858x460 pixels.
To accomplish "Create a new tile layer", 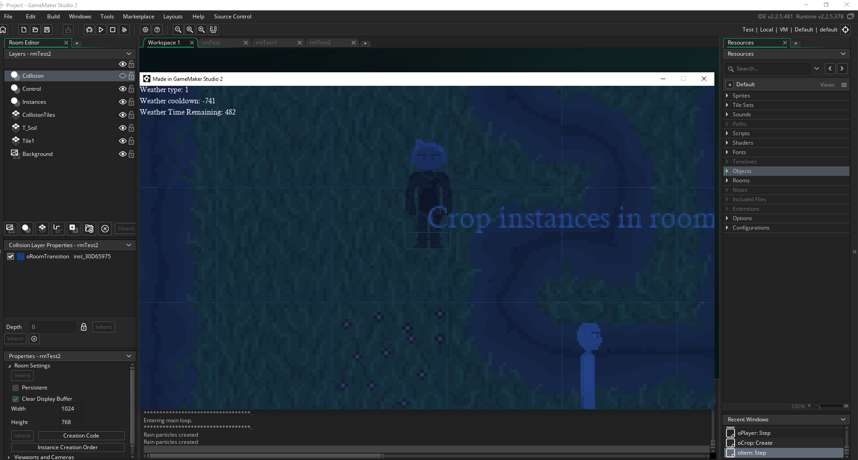I will pyautogui.click(x=42, y=228).
